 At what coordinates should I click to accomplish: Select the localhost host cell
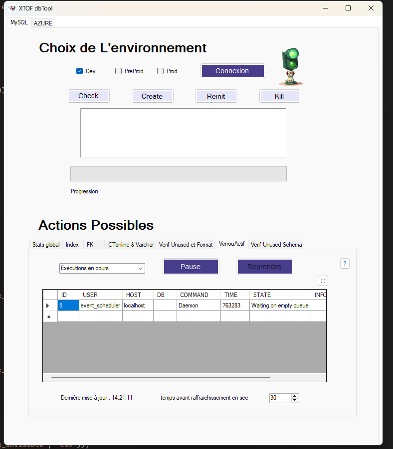click(138, 305)
